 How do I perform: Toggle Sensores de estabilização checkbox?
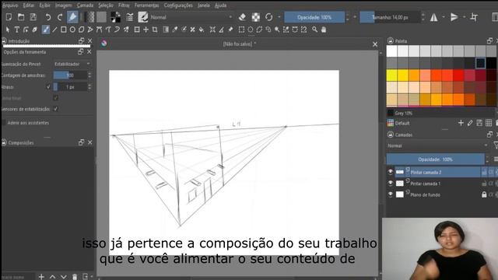55,109
